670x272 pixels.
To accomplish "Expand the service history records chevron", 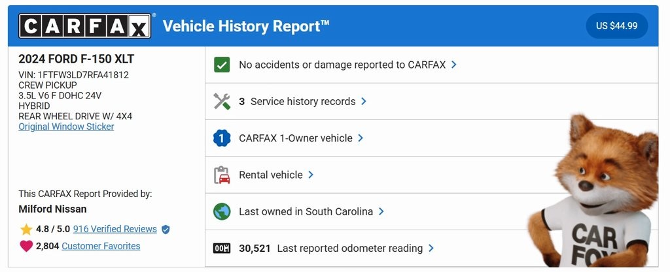I will [364, 102].
